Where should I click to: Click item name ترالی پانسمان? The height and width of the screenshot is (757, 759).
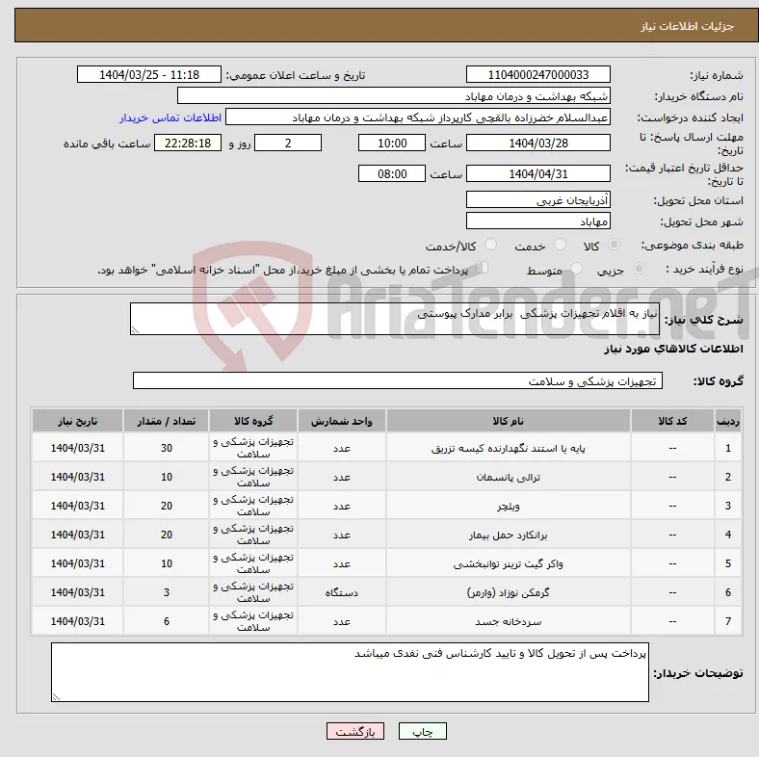509,478
